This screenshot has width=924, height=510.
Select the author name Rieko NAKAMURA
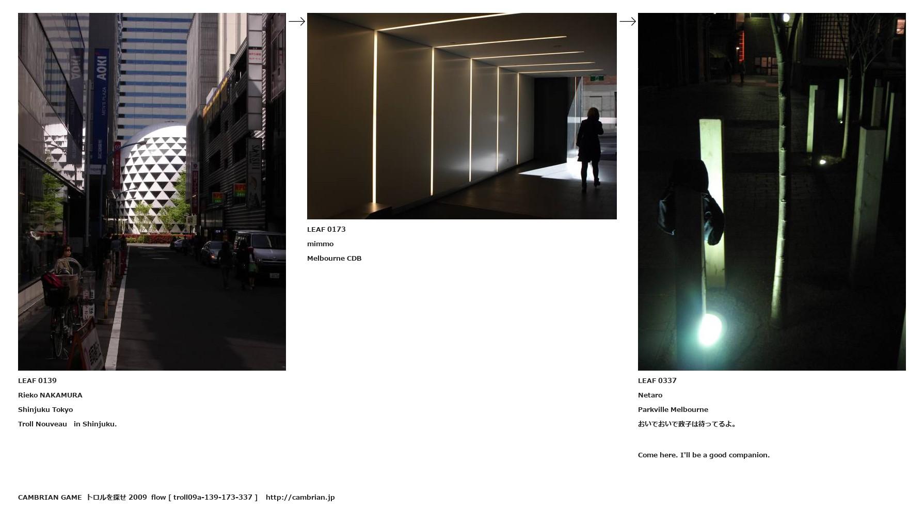[x=50, y=395]
